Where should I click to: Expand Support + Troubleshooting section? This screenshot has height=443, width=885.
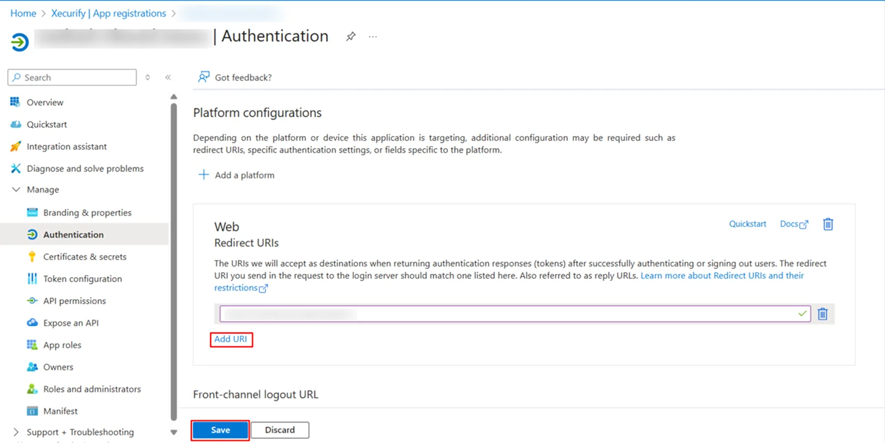[x=15, y=432]
